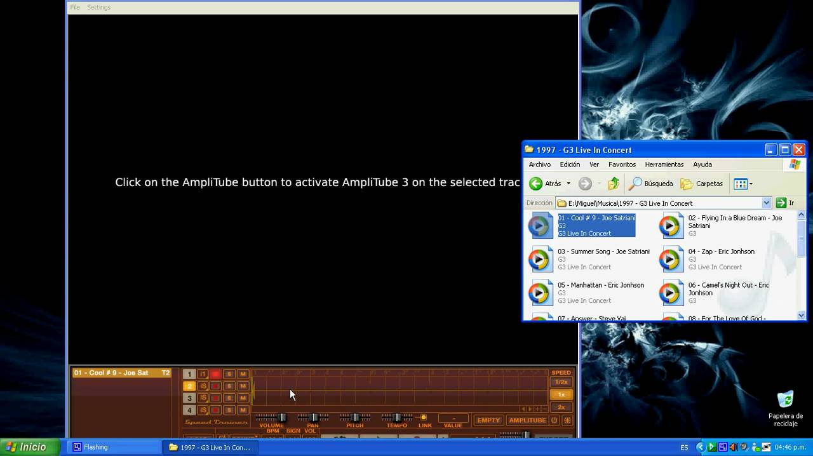This screenshot has width=813, height=456.
Task: Select loaded track '01 - Cool # 9 - Joe Sat'
Action: click(x=122, y=373)
